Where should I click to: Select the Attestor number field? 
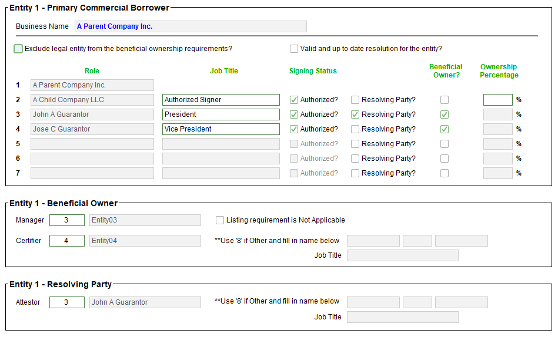tap(66, 302)
